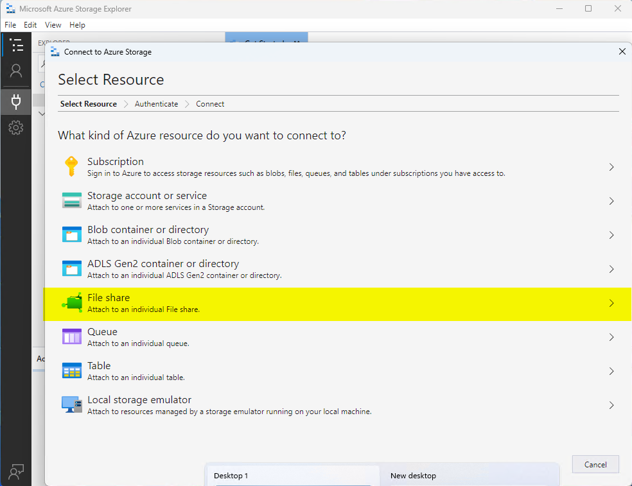This screenshot has height=486, width=632.
Task: Click the ADLS Gen2 container icon
Action: 71,268
